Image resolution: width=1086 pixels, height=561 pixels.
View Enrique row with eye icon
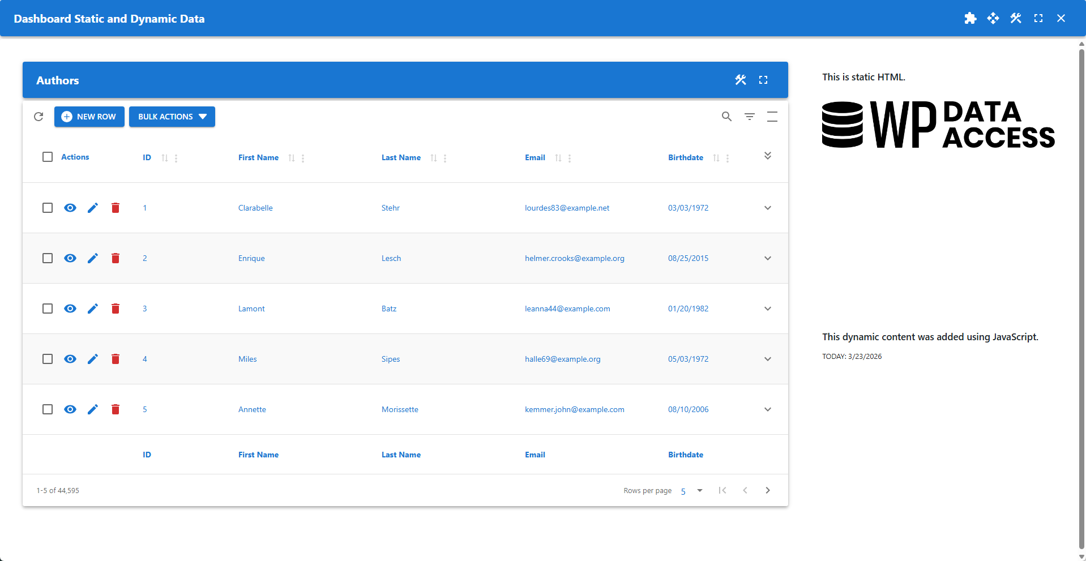[70, 258]
